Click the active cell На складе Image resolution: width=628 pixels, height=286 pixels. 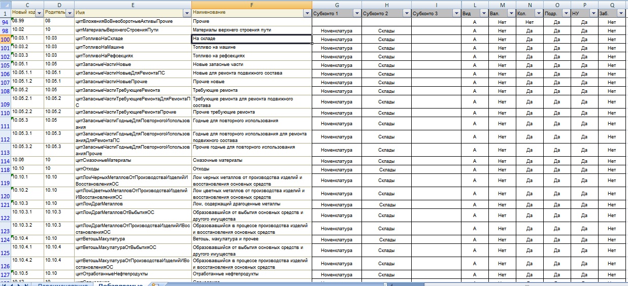[251, 39]
